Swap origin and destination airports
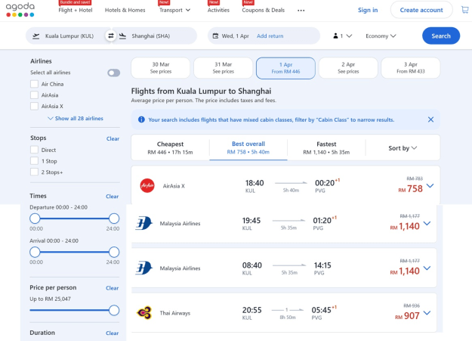This screenshot has width=472, height=341. point(111,36)
